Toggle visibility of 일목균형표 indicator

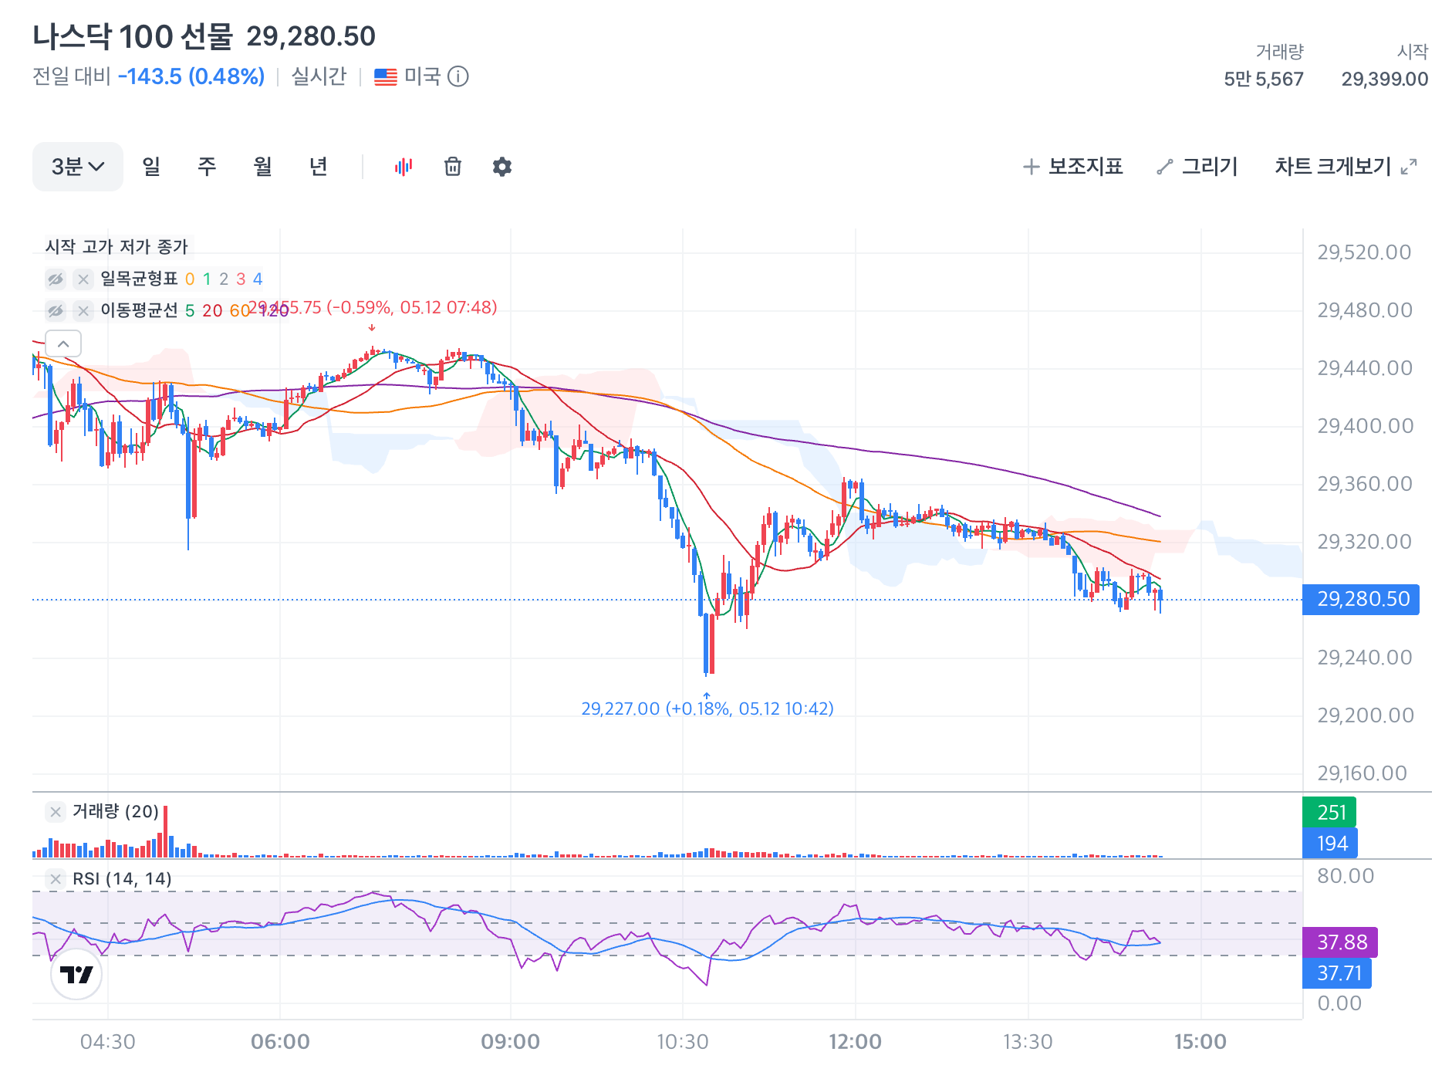pos(56,279)
